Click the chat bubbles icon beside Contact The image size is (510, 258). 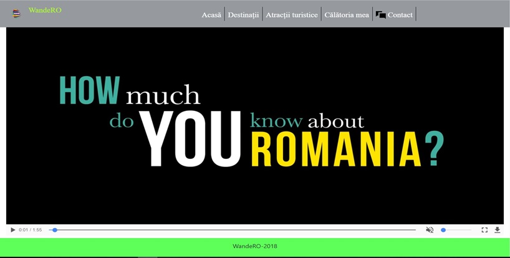[x=380, y=15]
